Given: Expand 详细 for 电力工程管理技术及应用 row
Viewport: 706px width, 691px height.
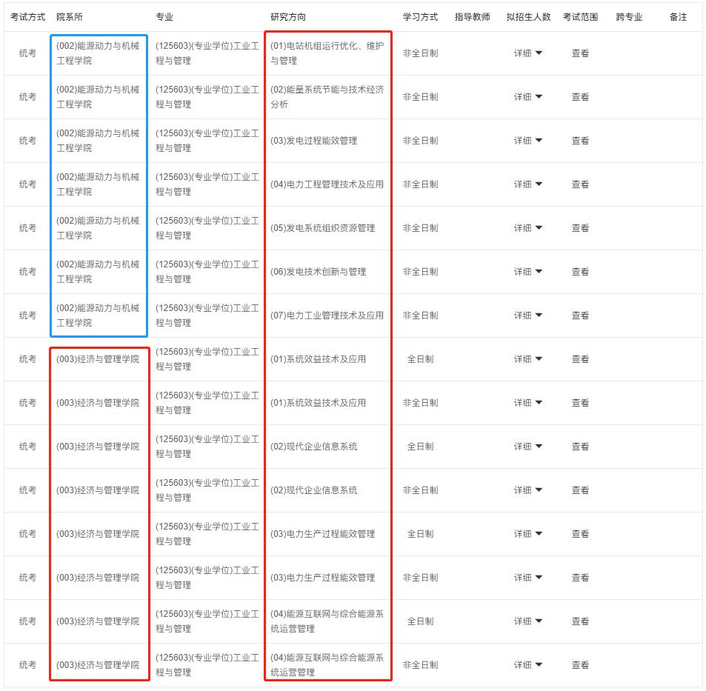Looking at the screenshot, I should pyautogui.click(x=528, y=184).
